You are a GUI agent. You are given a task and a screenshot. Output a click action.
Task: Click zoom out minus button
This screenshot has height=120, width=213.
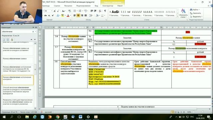194,112
